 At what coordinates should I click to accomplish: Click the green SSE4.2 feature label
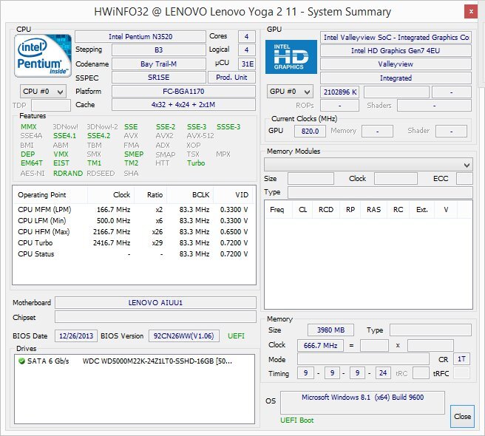98,136
